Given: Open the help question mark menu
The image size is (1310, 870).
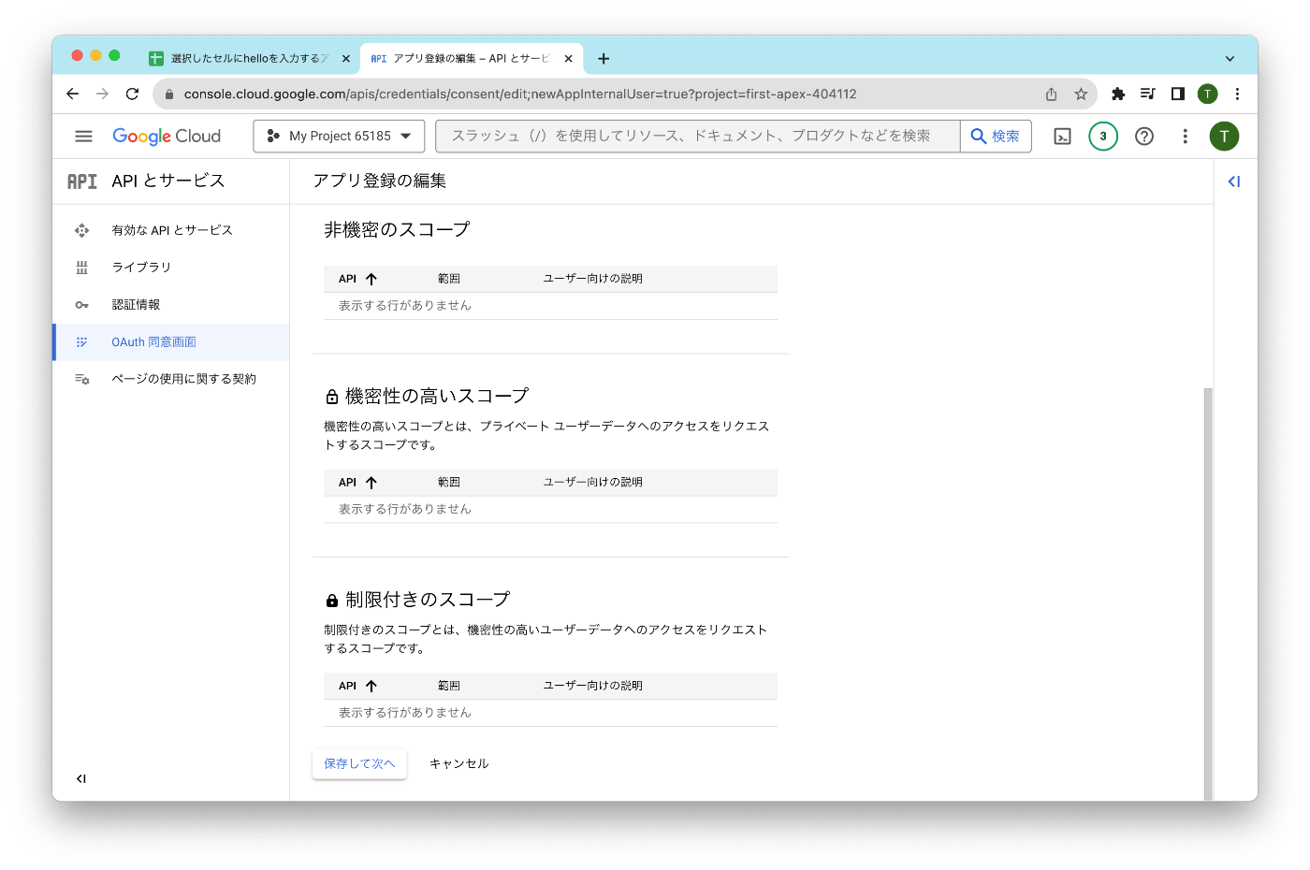Looking at the screenshot, I should click(1143, 137).
